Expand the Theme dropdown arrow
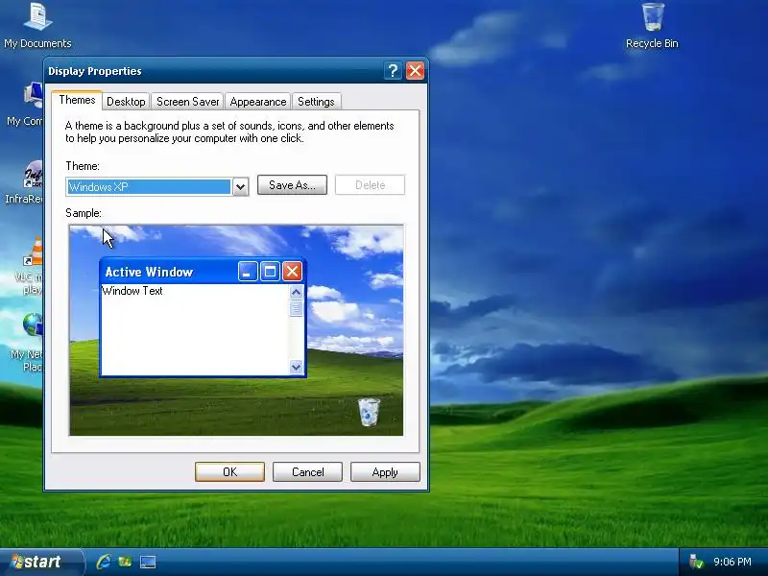The height and width of the screenshot is (576, 768). (x=240, y=186)
